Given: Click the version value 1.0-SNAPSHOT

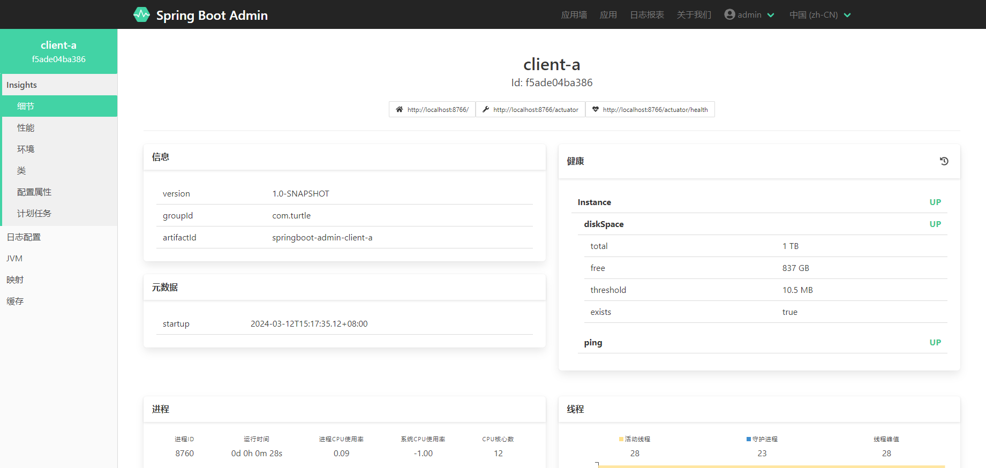Looking at the screenshot, I should pos(300,193).
